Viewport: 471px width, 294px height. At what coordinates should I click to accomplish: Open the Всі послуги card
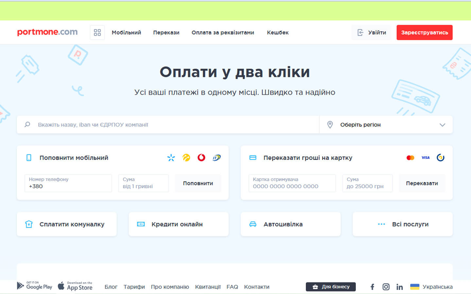[403, 224]
